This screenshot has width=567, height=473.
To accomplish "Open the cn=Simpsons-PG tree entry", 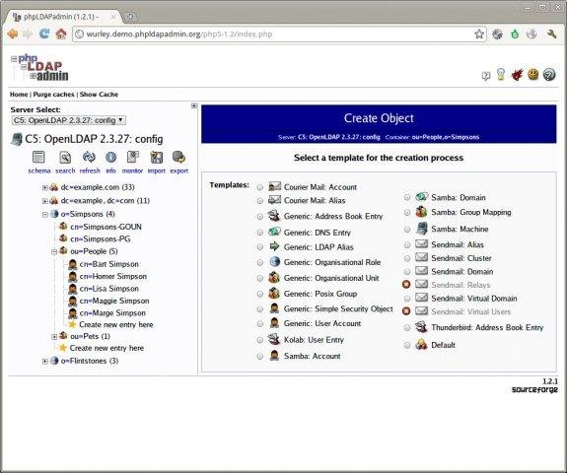I will (x=101, y=239).
